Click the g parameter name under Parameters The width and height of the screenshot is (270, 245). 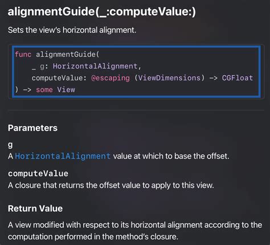(x=10, y=145)
